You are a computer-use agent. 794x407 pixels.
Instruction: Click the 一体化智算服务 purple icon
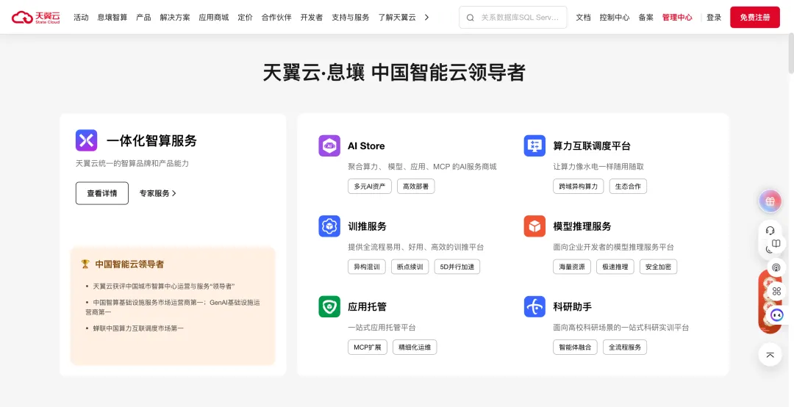click(86, 140)
